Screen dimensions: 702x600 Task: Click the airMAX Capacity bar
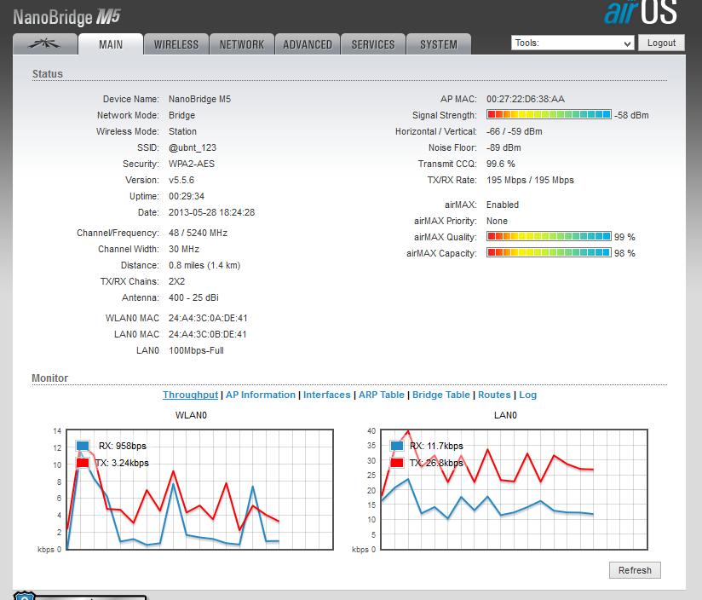(x=549, y=252)
